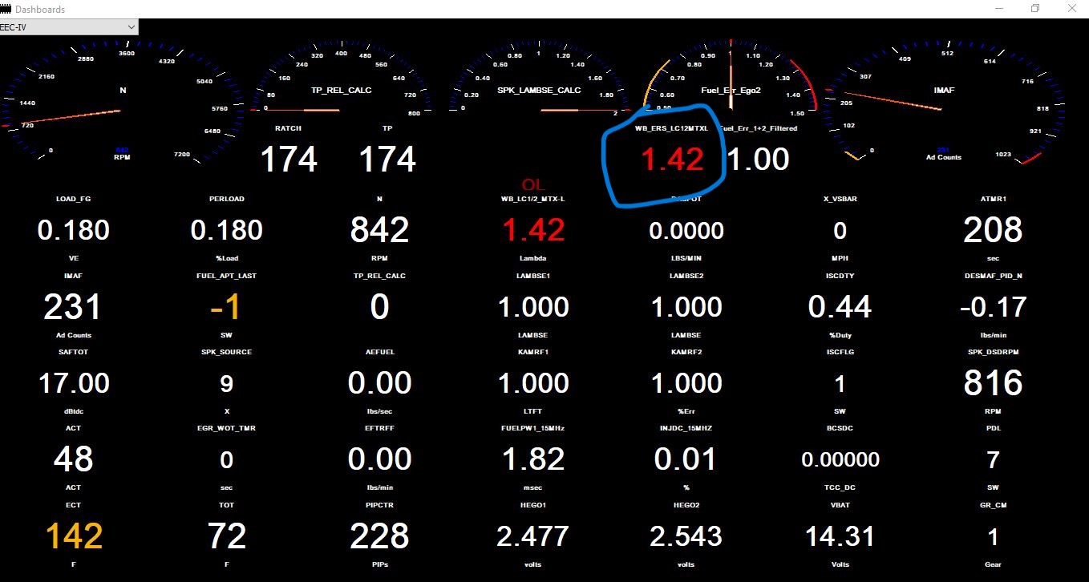Viewport: 1089px width, 582px height.
Task: Click the orange ECT 142 temperature value
Action: point(72,536)
